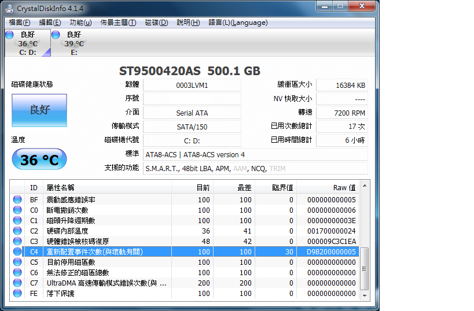Open the 語言(L)(Language) menu

[238, 23]
